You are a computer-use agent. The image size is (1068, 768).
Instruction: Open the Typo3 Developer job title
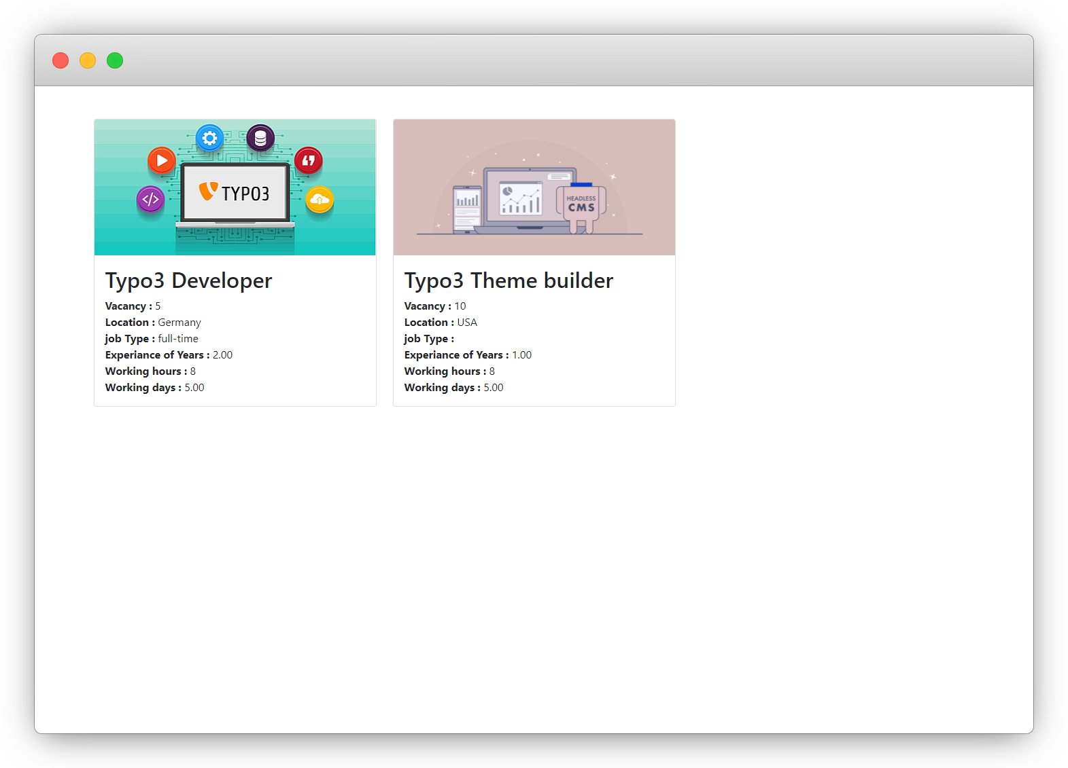188,280
